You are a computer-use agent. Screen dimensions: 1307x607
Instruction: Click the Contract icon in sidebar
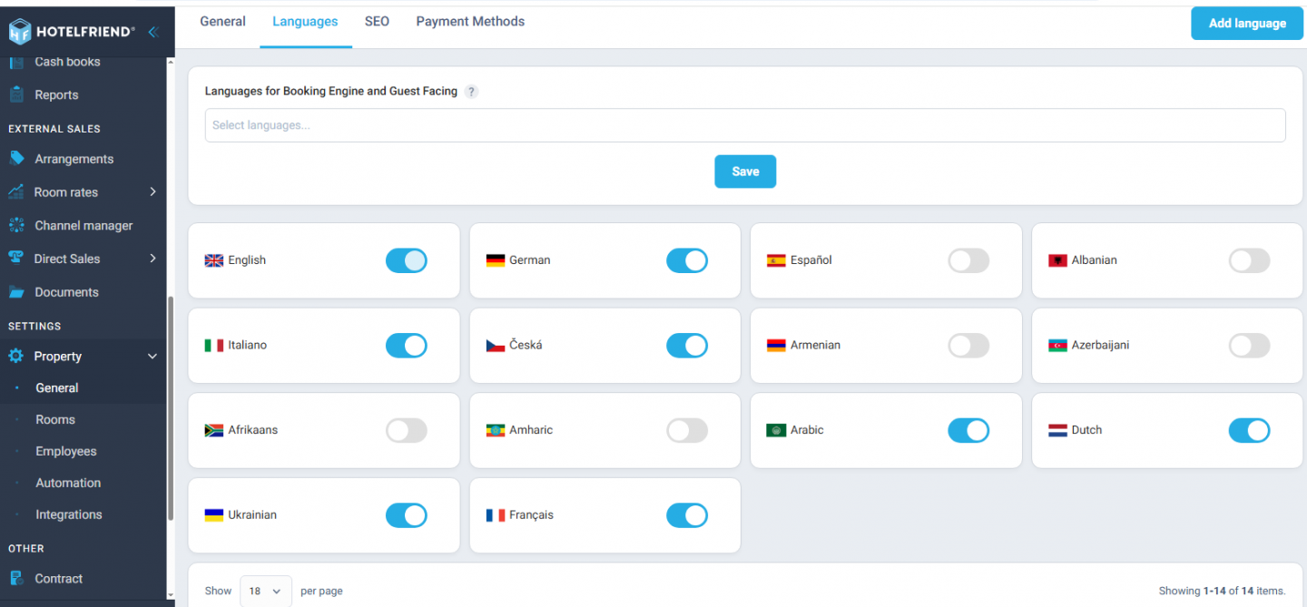[16, 578]
